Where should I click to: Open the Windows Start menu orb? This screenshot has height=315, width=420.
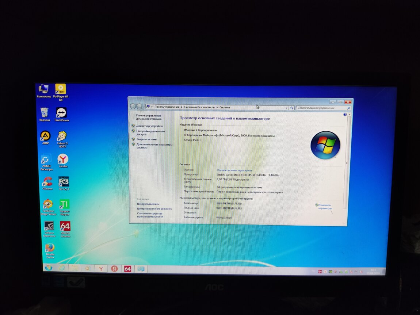[48, 268]
